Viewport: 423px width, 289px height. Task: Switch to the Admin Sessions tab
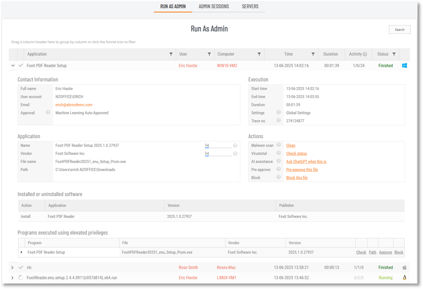pyautogui.click(x=214, y=6)
